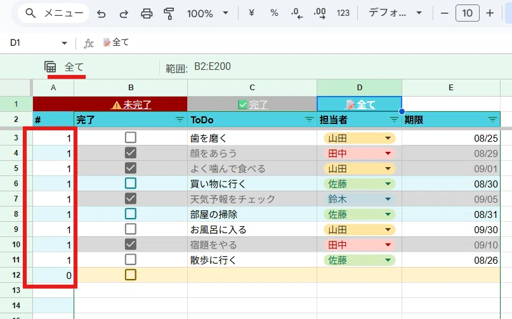
Task: Select the 08/26 date cell
Action: coord(451,260)
